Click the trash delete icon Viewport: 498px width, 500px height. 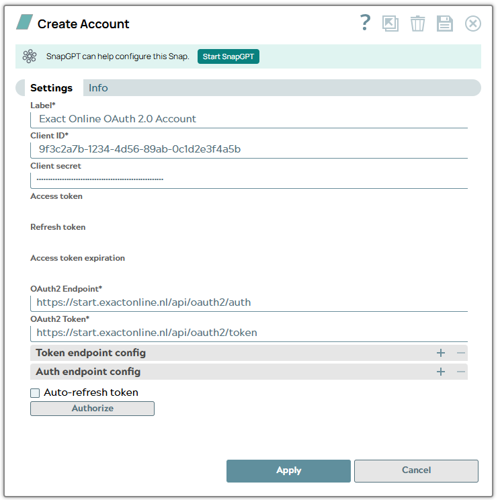[x=417, y=24]
